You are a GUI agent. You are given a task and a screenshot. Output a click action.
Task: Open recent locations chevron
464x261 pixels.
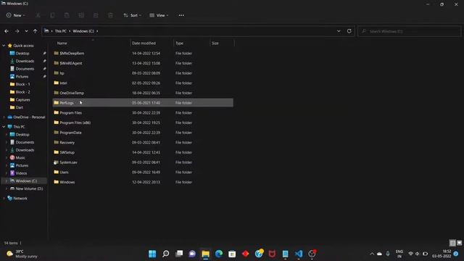26,31
